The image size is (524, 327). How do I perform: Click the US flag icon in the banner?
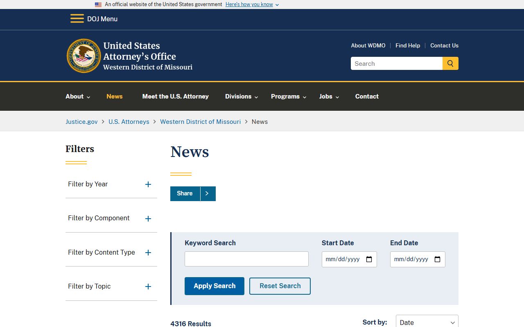[98, 4]
